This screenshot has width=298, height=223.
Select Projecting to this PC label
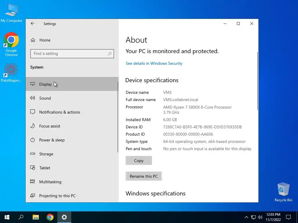point(57,196)
